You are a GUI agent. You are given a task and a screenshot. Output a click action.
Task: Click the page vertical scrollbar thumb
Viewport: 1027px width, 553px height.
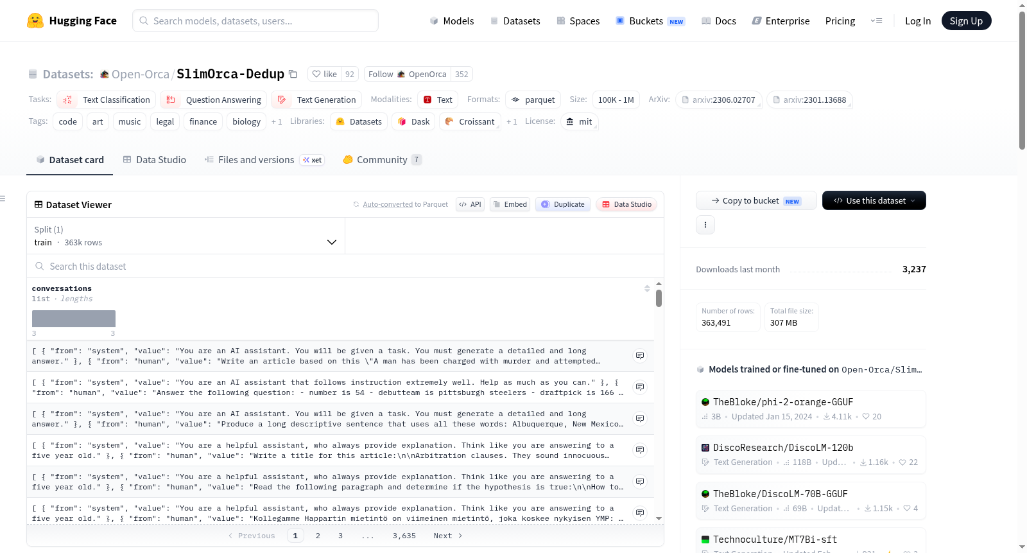tap(1023, 80)
